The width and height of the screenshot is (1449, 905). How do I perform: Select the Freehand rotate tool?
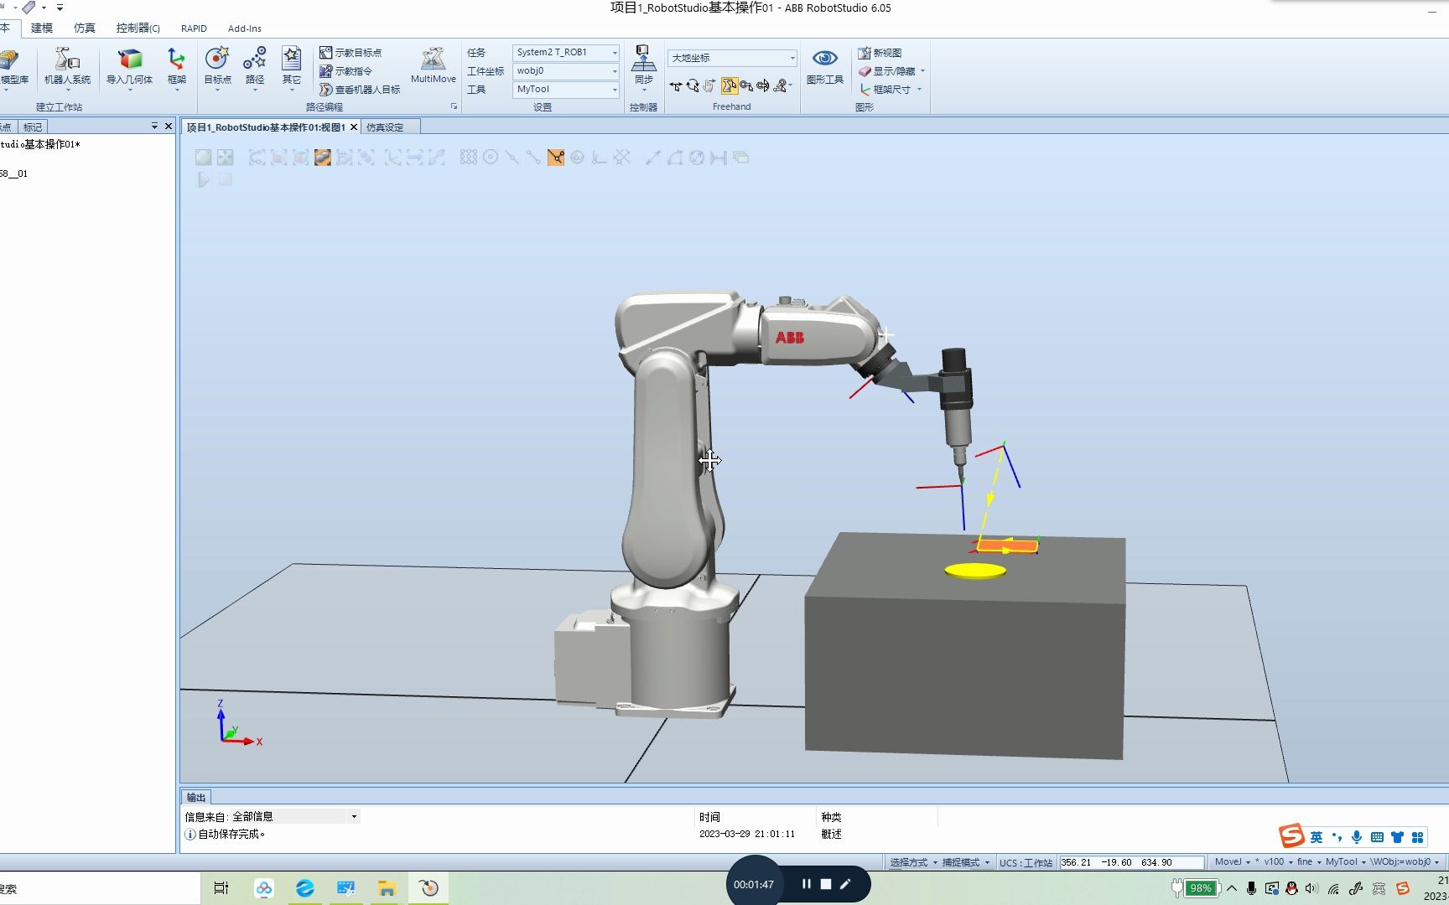[x=693, y=85]
